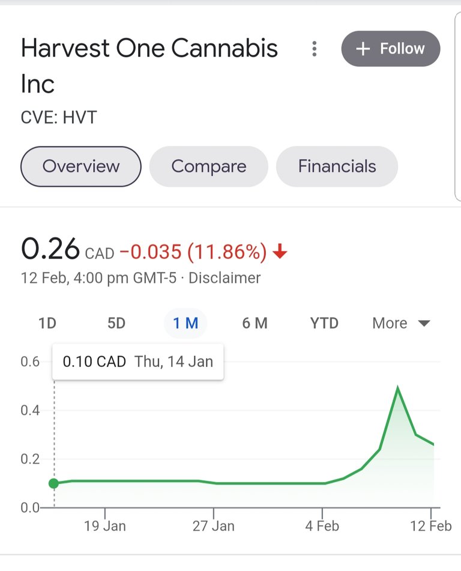Open the Disclaimer link
This screenshot has width=461, height=571.
(224, 278)
